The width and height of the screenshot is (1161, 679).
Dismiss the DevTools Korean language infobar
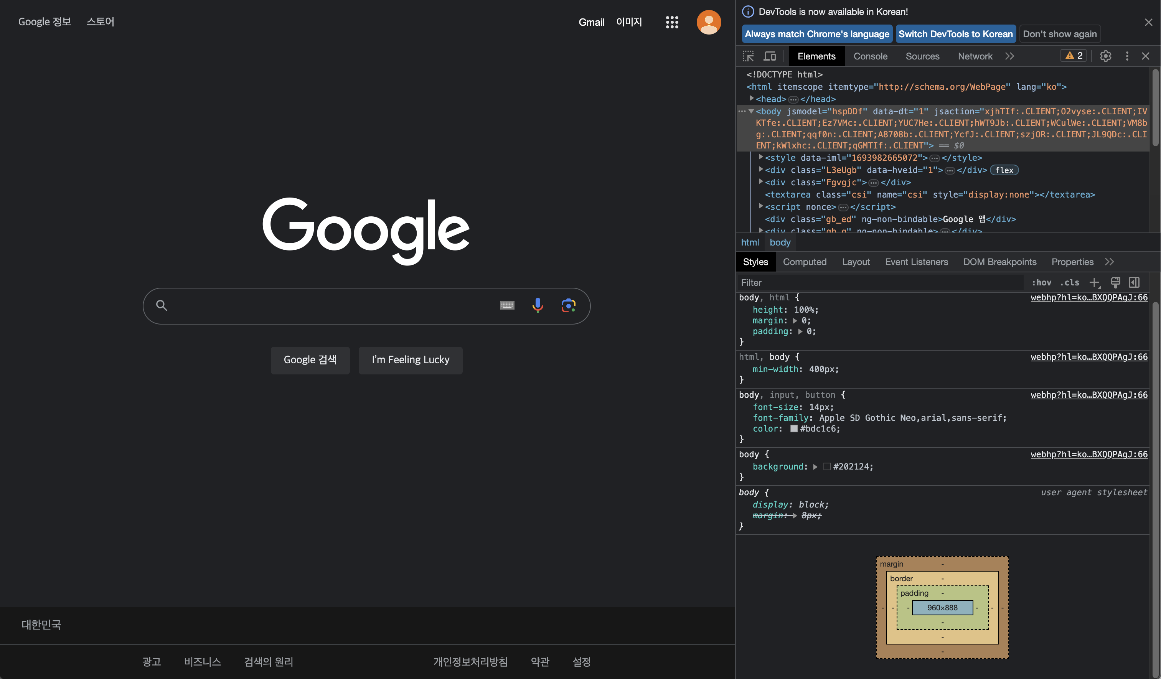point(1148,22)
